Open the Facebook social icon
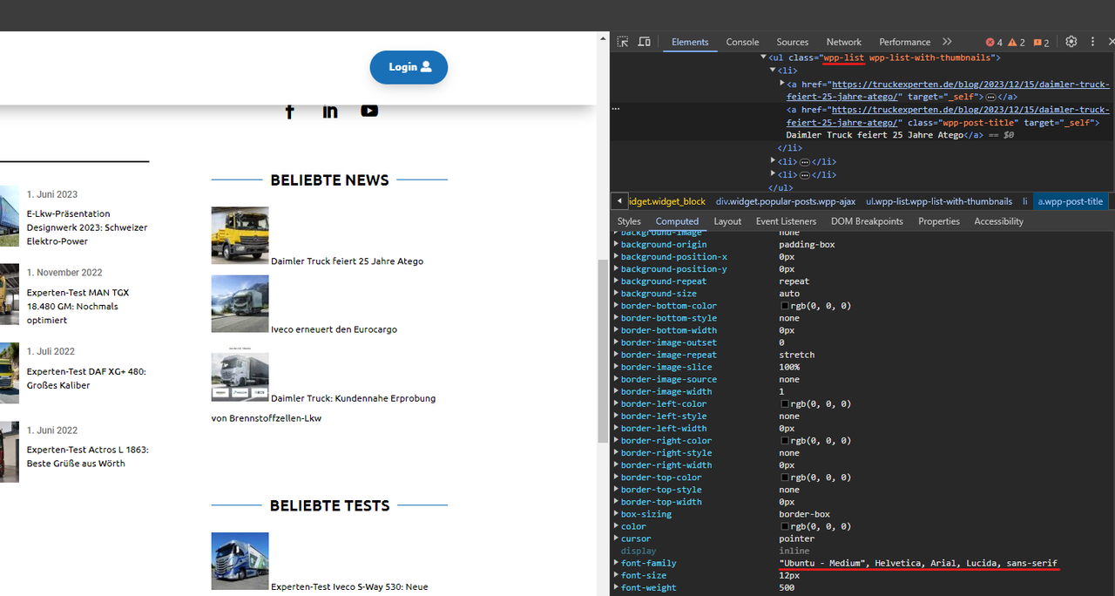The width and height of the screenshot is (1115, 596). click(290, 111)
